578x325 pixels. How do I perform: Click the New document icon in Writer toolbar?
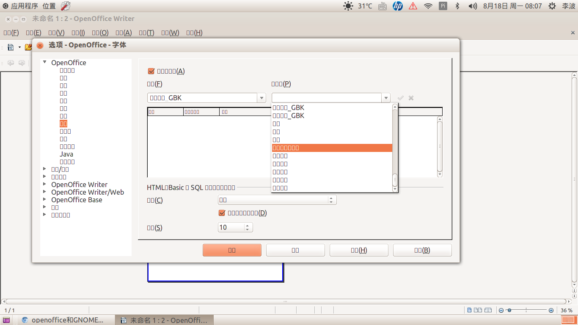click(x=11, y=47)
